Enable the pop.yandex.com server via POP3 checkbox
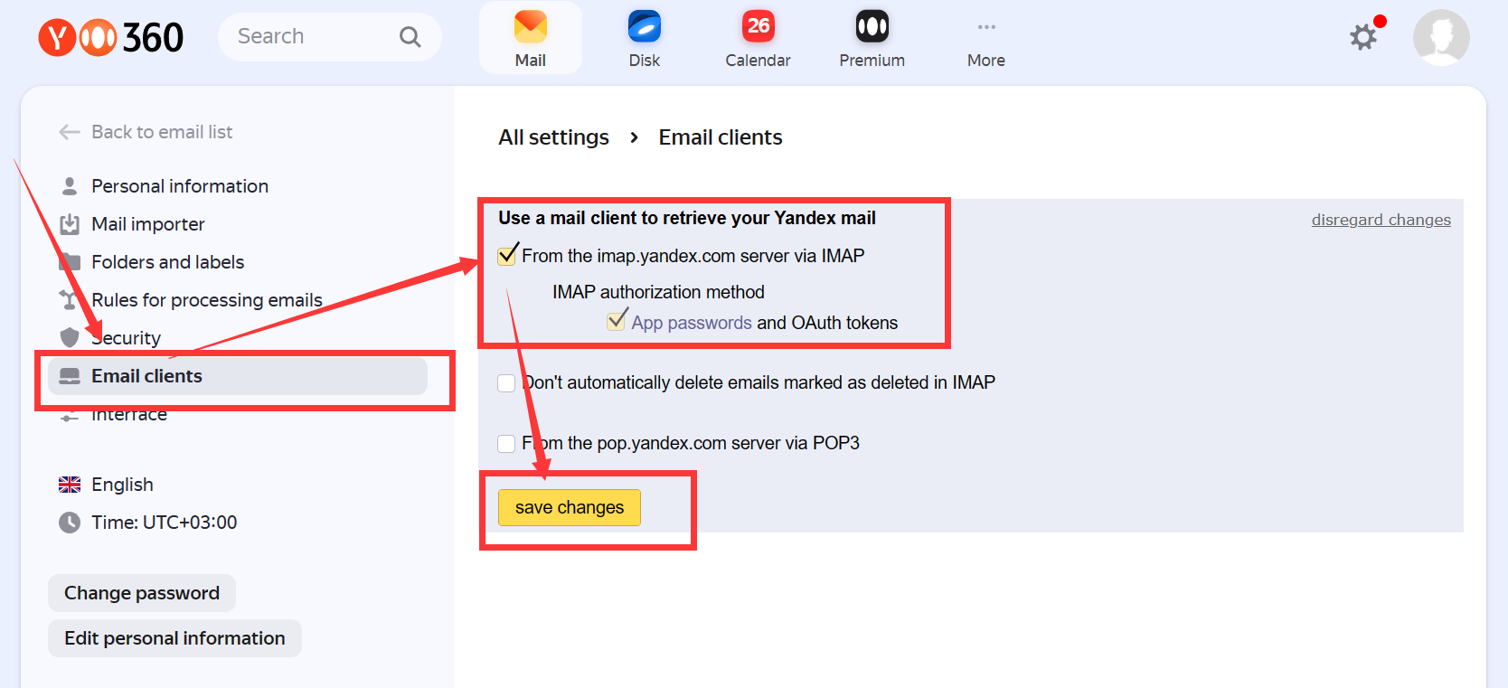1508x688 pixels. 506,444
